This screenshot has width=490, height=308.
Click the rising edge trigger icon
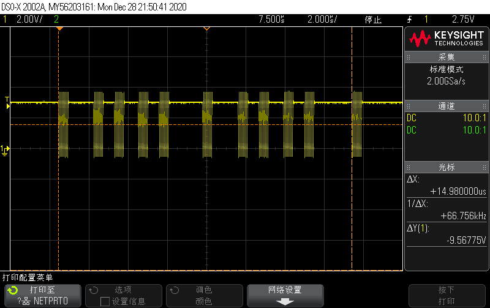pos(409,20)
